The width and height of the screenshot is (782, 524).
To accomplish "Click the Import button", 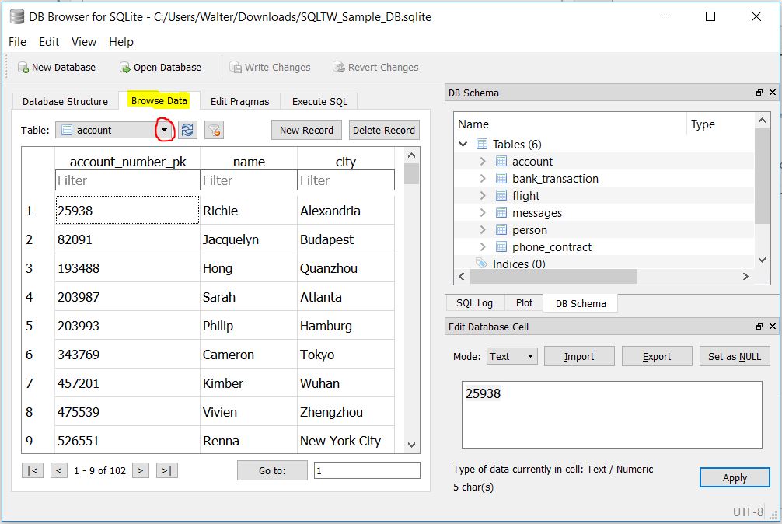I will 579,357.
